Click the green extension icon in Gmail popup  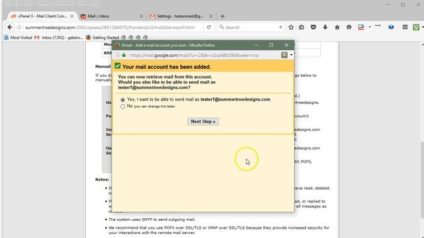tap(284, 55)
